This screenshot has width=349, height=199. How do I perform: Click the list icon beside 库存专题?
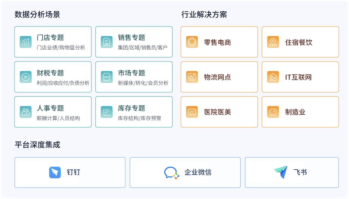[107, 112]
